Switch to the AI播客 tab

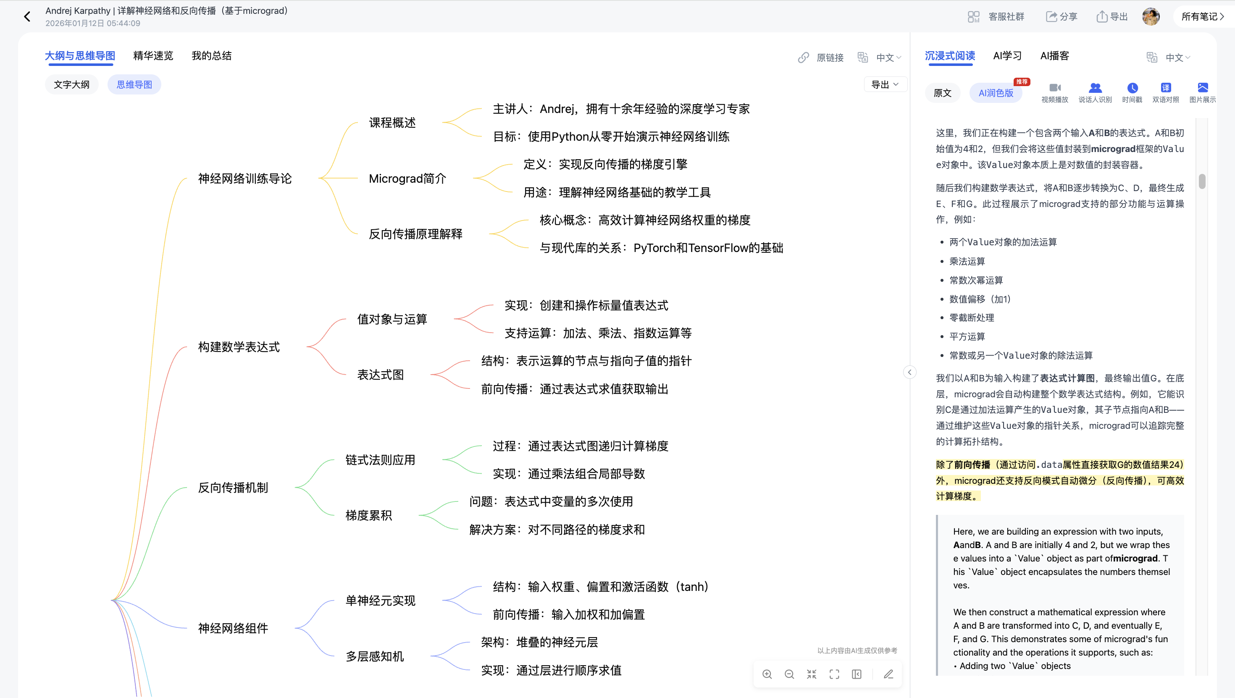click(x=1054, y=55)
